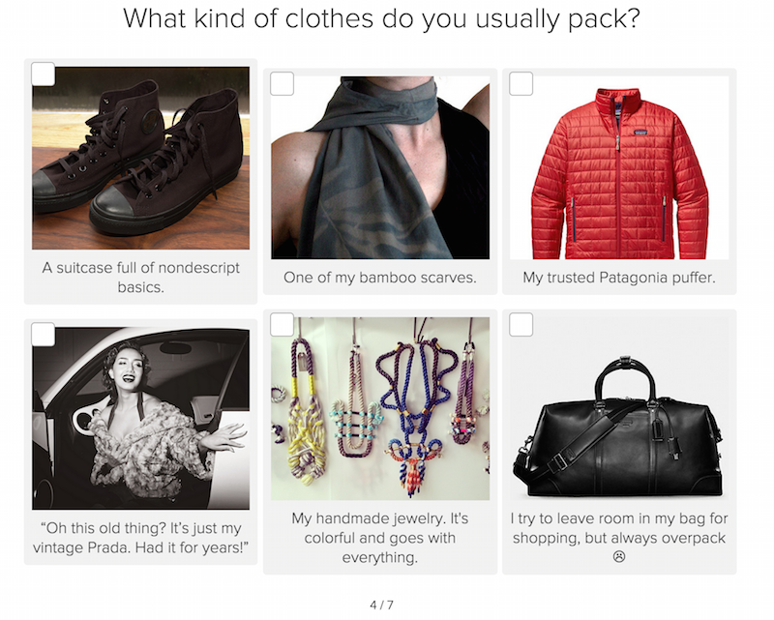This screenshot has height=620, width=774.
Task: Click the gray bamboo scarf photo
Action: coord(380,167)
